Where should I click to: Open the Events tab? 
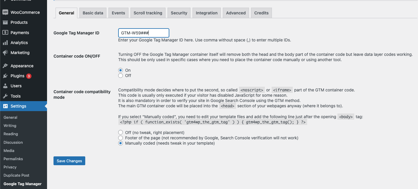click(118, 13)
